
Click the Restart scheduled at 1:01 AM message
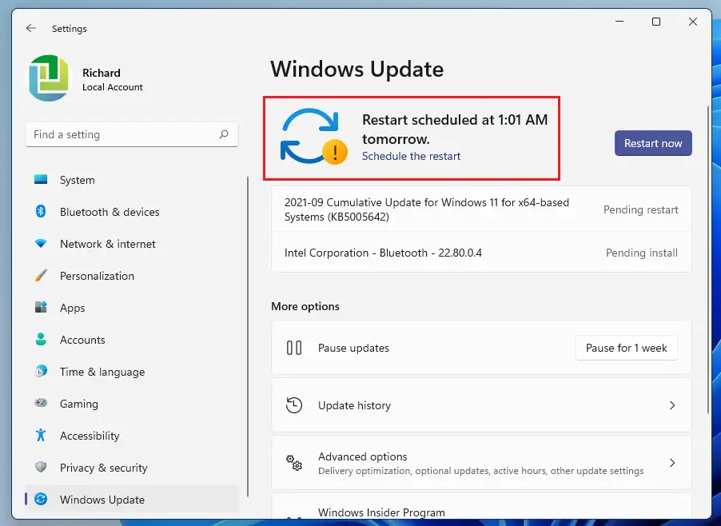[455, 130]
